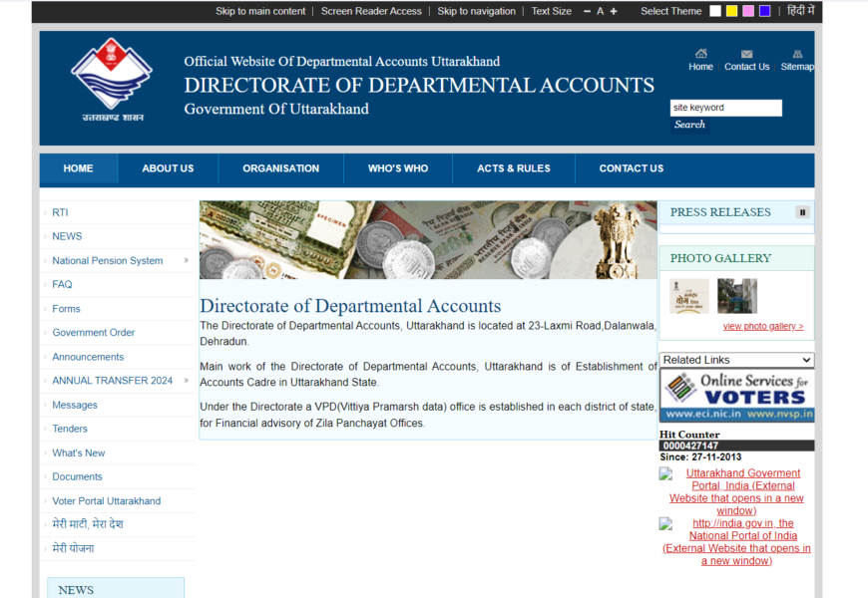Increase text size with plus icon
Viewport: 868px width, 598px height.
point(614,11)
